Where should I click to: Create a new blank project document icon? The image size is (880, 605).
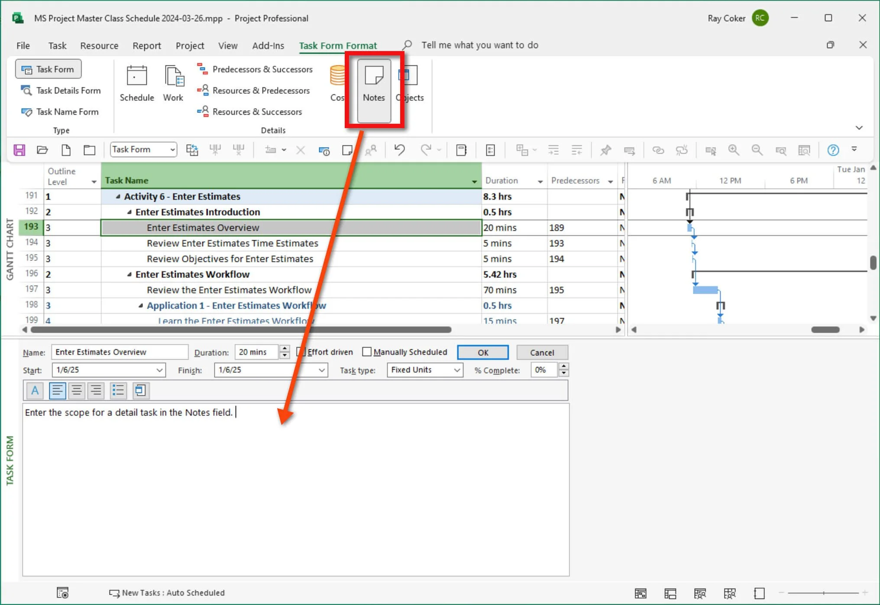tap(66, 150)
